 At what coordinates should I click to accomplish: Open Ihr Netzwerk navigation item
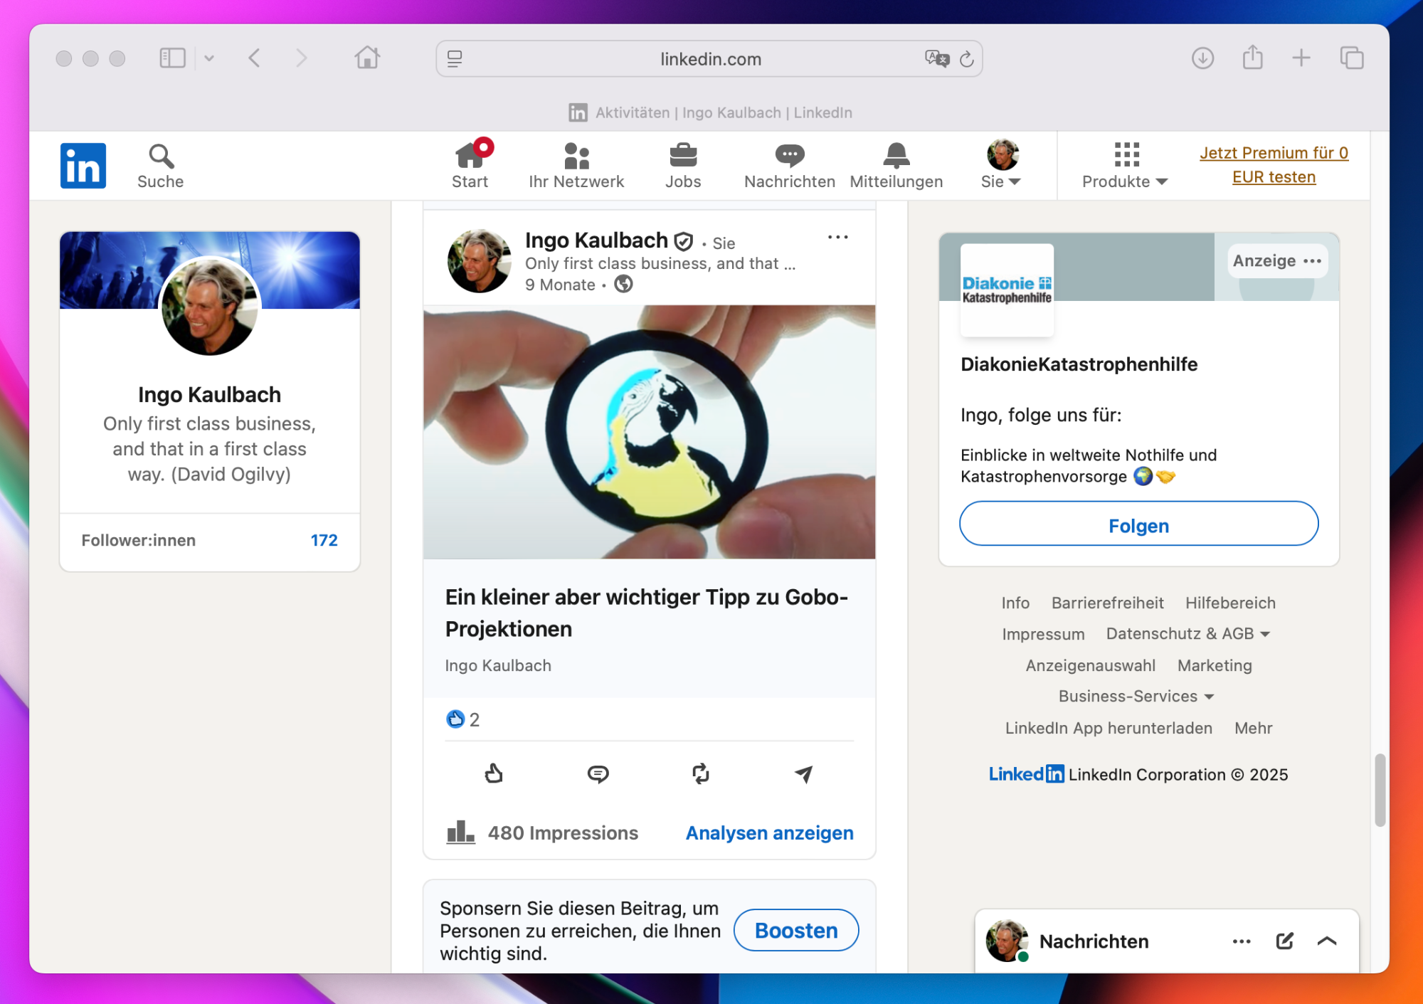pos(576,166)
